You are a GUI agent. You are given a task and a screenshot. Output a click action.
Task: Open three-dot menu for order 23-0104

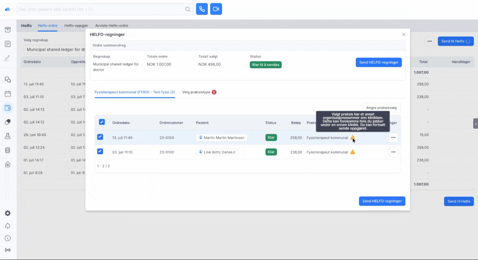(394, 138)
